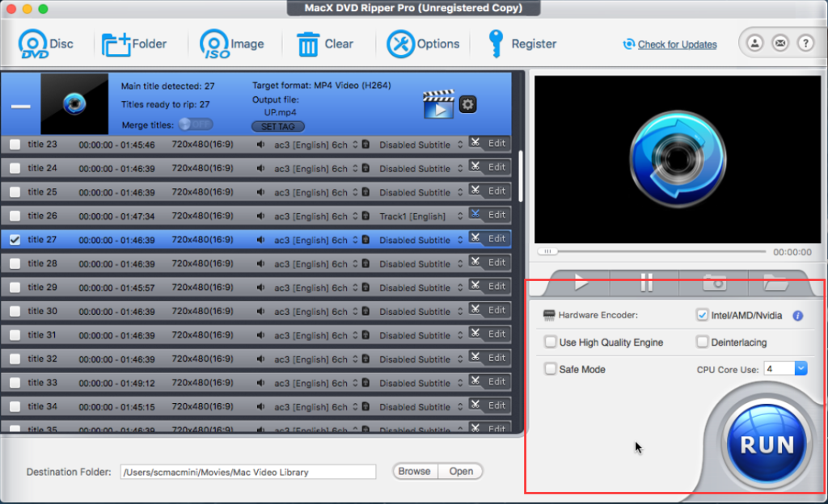
Task: Click the title list vertical scrollbar
Action: click(521, 177)
